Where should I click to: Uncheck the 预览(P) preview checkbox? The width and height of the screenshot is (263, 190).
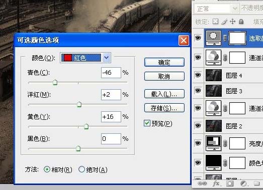(x=147, y=123)
